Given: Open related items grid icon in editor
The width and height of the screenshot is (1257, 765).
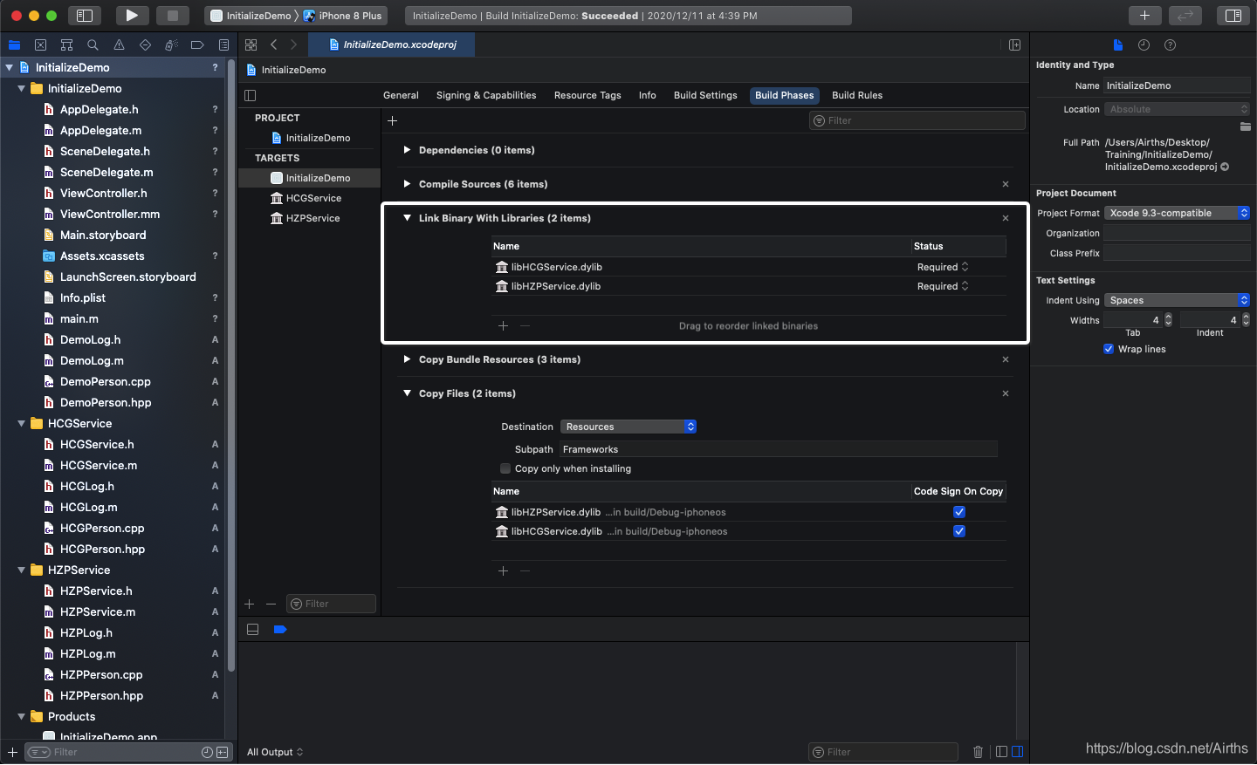Looking at the screenshot, I should (x=251, y=44).
